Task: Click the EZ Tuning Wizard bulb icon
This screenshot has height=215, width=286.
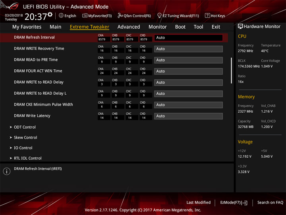Action: click(159, 16)
